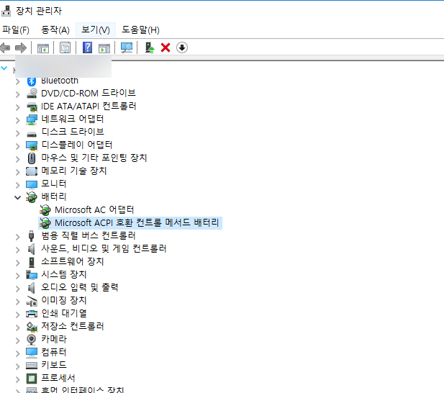Screen dimensions: 444x393
Task: Click the 디스크 드라이브 icon
Action: [32, 134]
